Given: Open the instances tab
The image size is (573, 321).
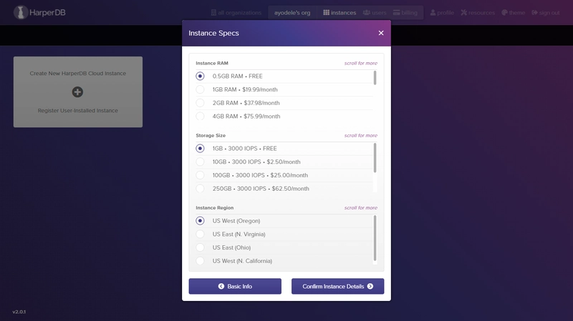Looking at the screenshot, I should pyautogui.click(x=340, y=13).
